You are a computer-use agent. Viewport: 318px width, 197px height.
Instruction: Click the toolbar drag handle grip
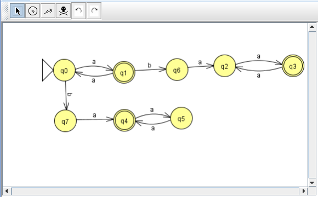tap(5, 11)
